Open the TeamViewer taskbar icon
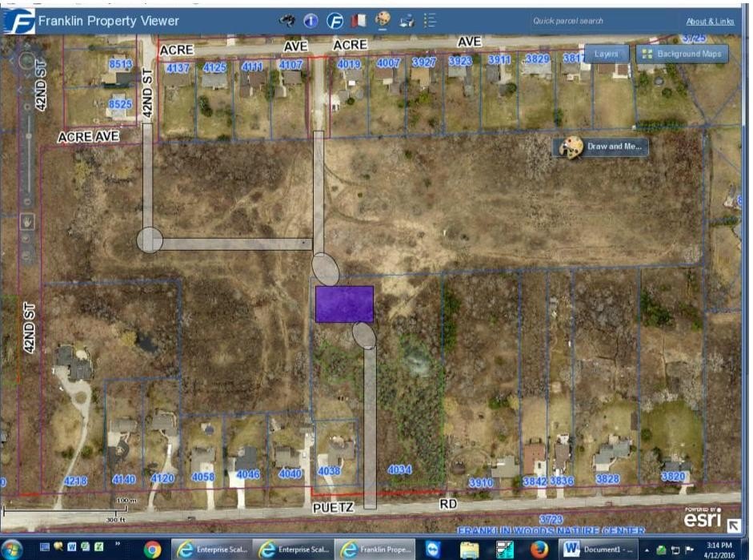753x560 pixels. [433, 550]
